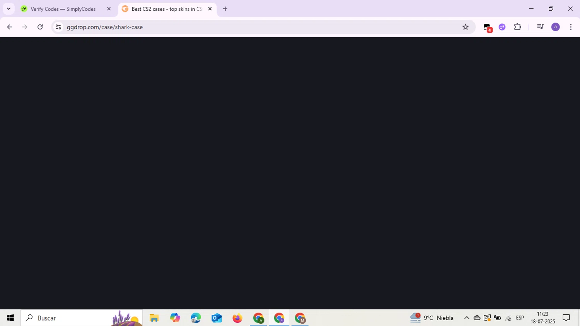Go back to the previous page

[10, 27]
